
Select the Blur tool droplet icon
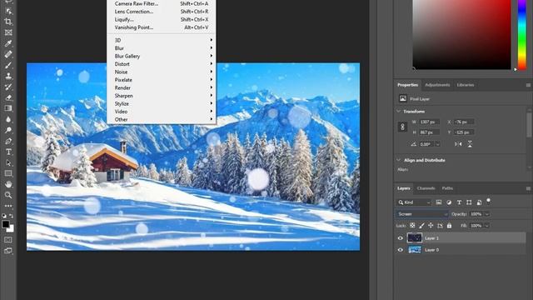8,119
